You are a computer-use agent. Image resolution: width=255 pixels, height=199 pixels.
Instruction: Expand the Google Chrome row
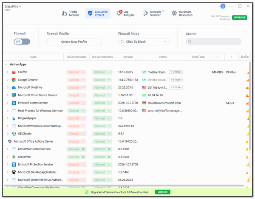(8, 80)
